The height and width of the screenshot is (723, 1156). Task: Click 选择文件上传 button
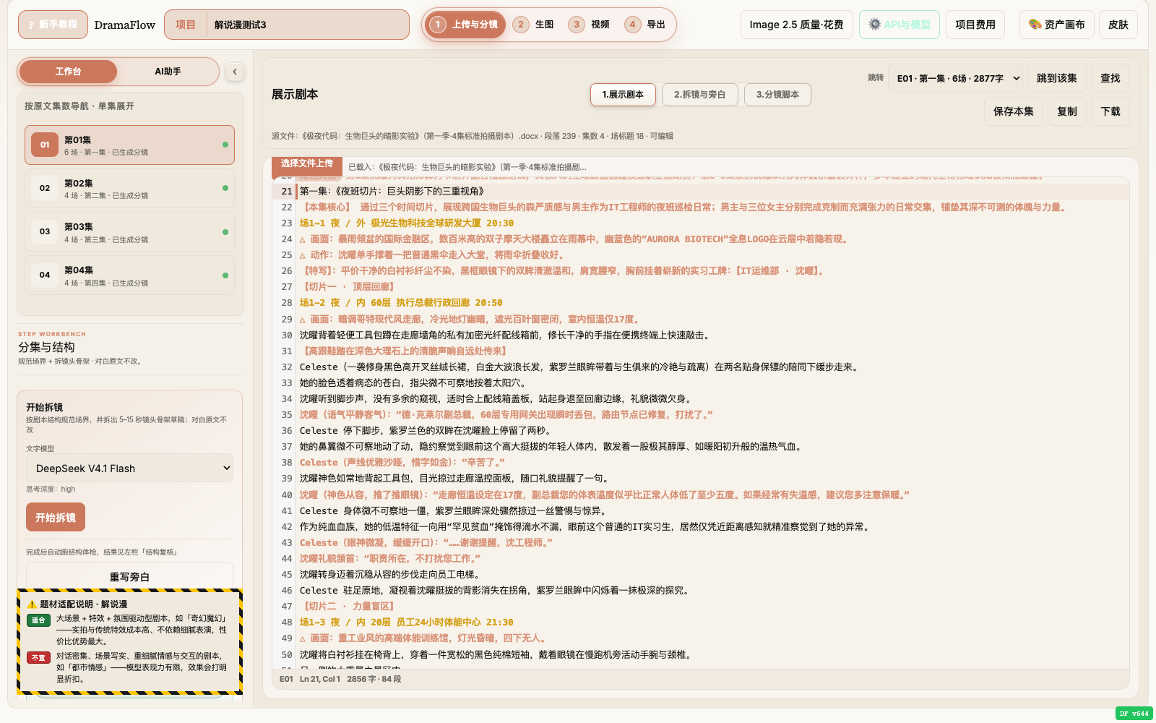307,166
